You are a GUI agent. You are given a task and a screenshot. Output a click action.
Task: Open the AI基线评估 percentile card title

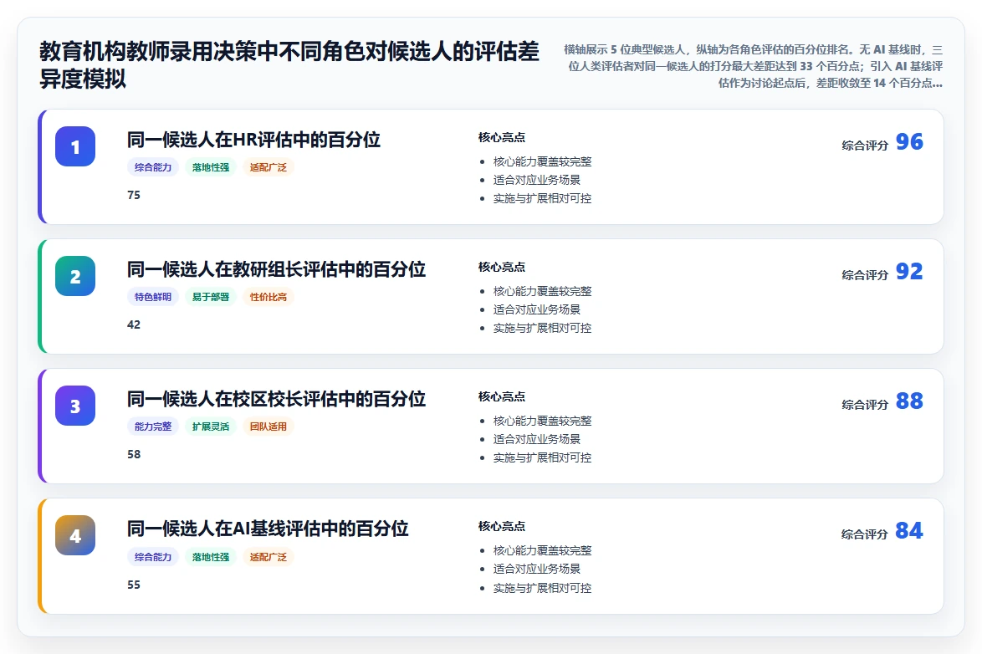[x=268, y=529]
